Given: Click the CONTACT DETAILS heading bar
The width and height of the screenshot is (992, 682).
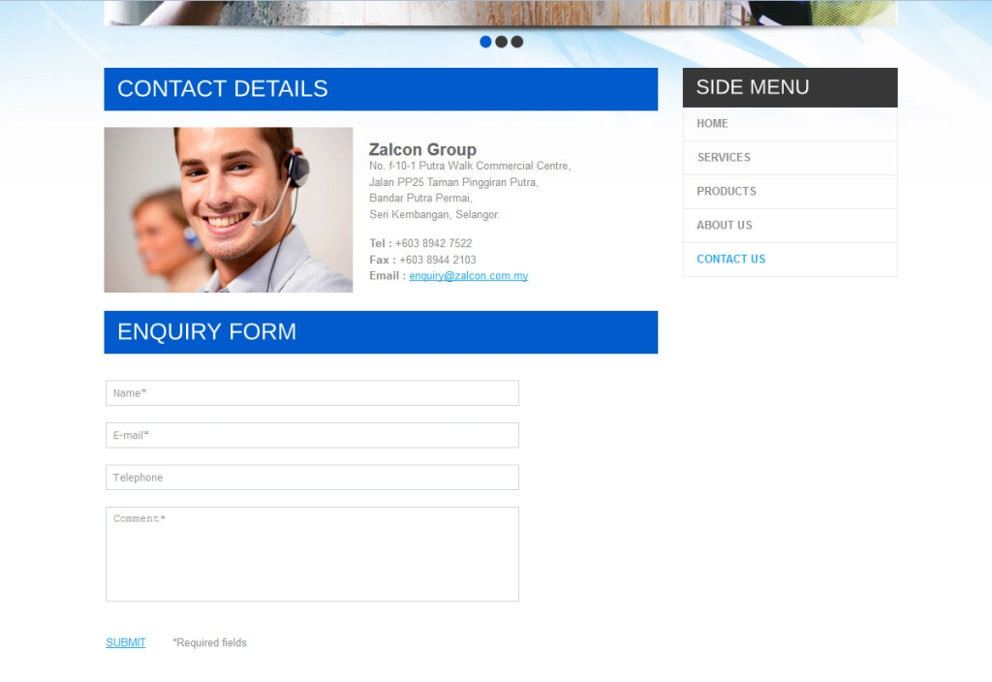Looking at the screenshot, I should (x=381, y=89).
